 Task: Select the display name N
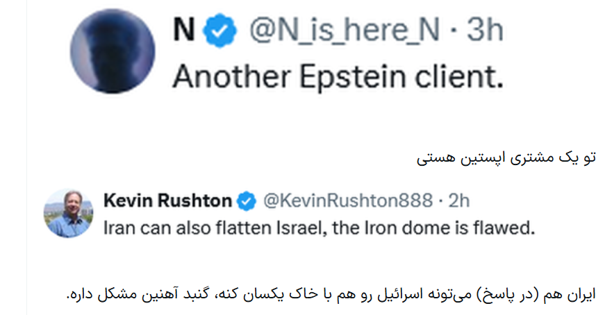click(x=183, y=30)
